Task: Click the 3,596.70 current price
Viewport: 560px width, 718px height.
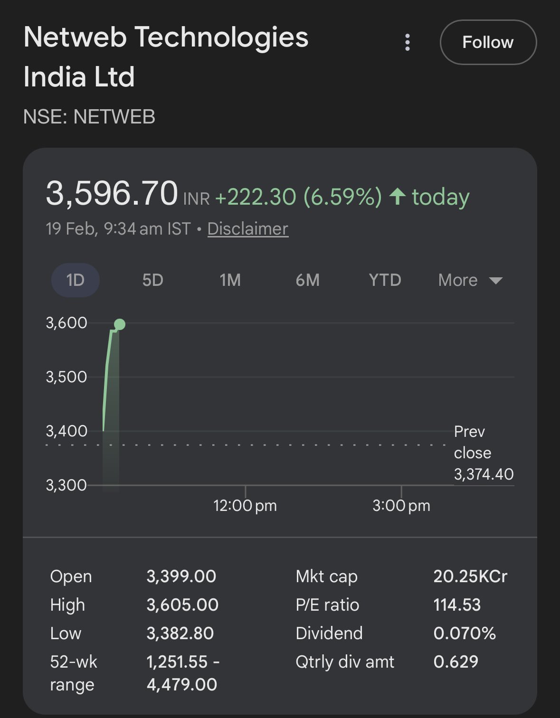Action: [112, 194]
